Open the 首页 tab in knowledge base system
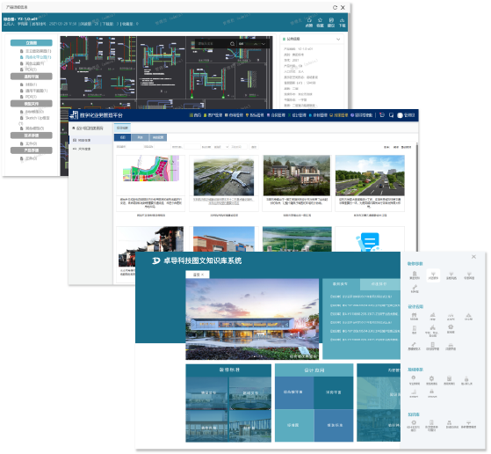 (x=198, y=275)
